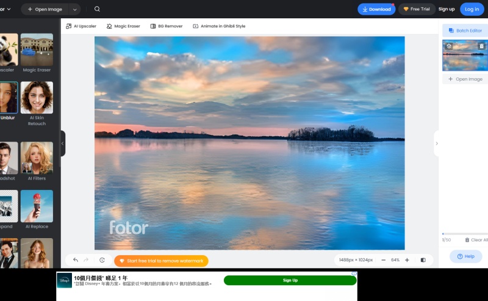Open the headshot tool thumbnail

[9, 158]
